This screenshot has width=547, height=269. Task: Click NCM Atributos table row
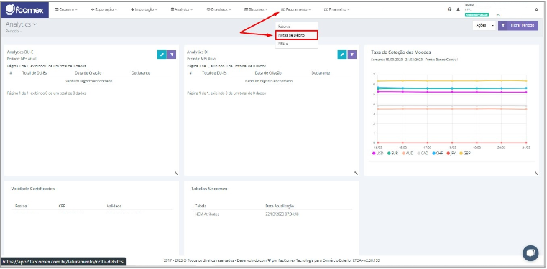point(272,214)
